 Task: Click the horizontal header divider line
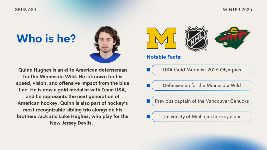[x=136, y=9]
